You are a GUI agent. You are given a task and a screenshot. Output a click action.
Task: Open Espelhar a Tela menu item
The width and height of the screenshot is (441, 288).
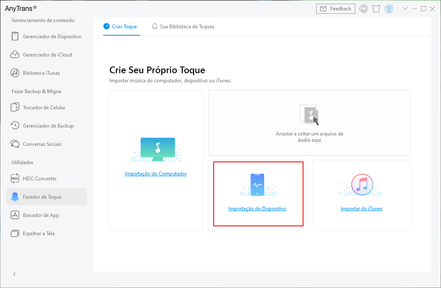coord(46,233)
